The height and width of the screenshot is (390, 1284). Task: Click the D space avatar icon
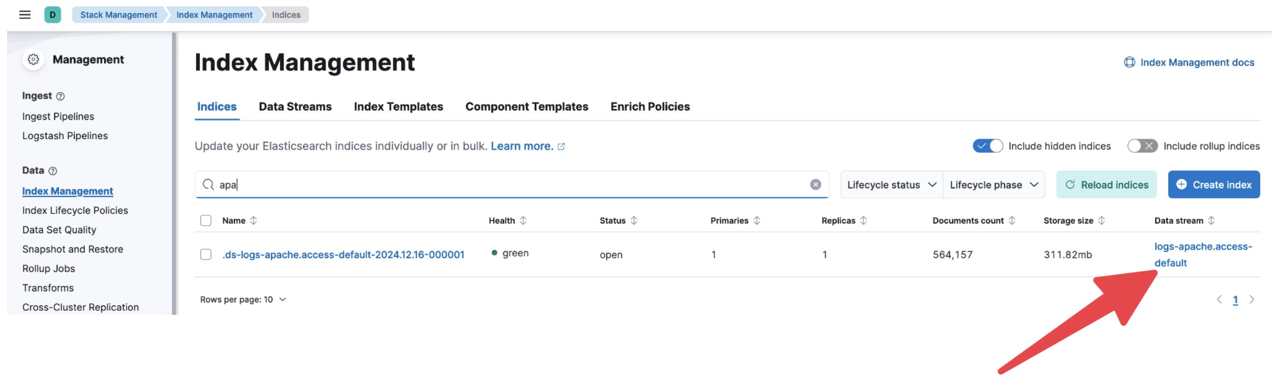click(52, 15)
